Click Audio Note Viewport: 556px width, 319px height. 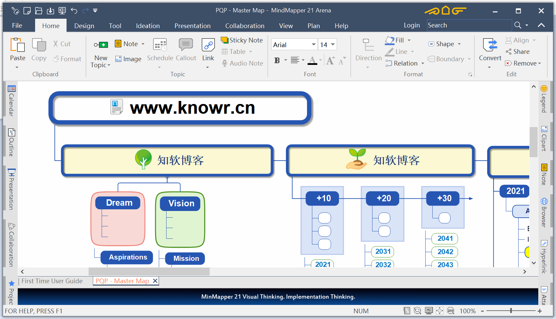243,63
